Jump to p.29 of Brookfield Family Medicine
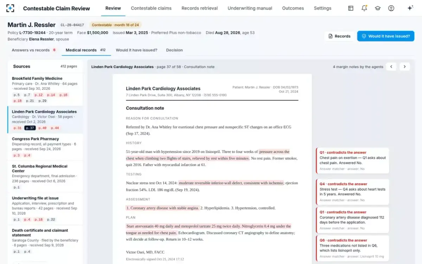 point(43,101)
